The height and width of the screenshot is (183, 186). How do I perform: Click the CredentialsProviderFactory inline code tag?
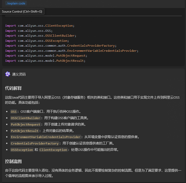point(35,143)
